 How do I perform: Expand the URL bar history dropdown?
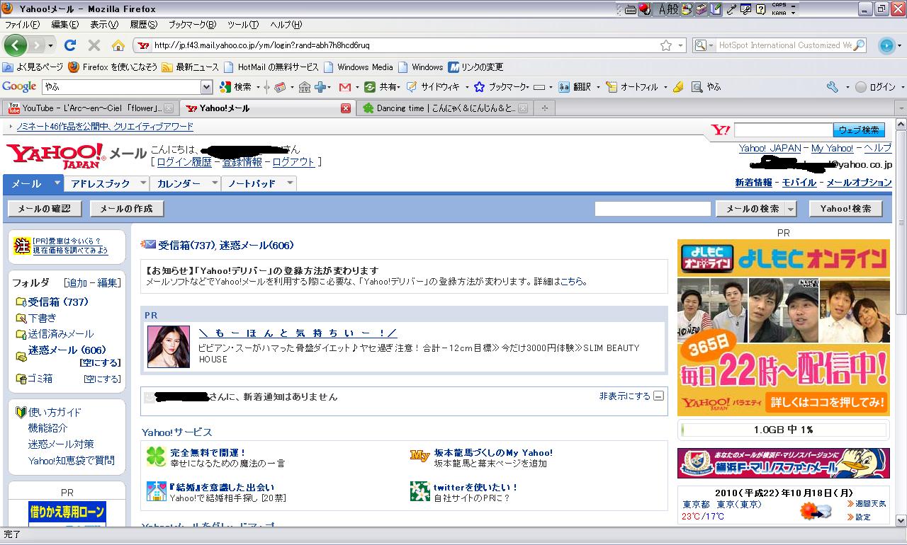[x=681, y=45]
